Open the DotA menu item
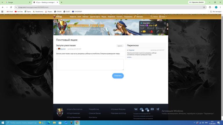This screenshot has height=125, width=223. point(79,17)
